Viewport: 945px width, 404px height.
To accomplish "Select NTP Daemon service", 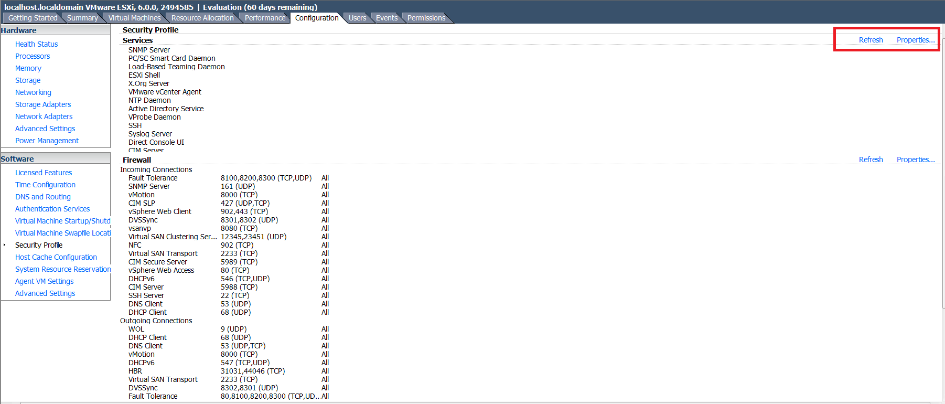I will (x=149, y=100).
